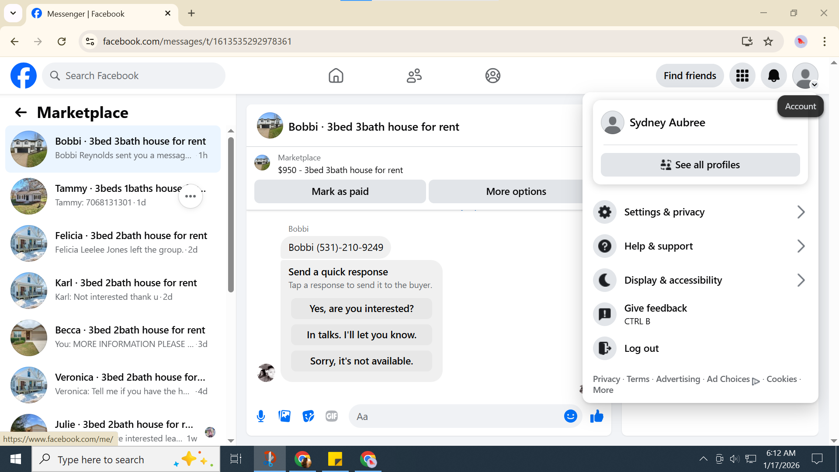This screenshot has height=472, width=839.
Task: Open the GIF picker icon
Action: click(x=332, y=416)
